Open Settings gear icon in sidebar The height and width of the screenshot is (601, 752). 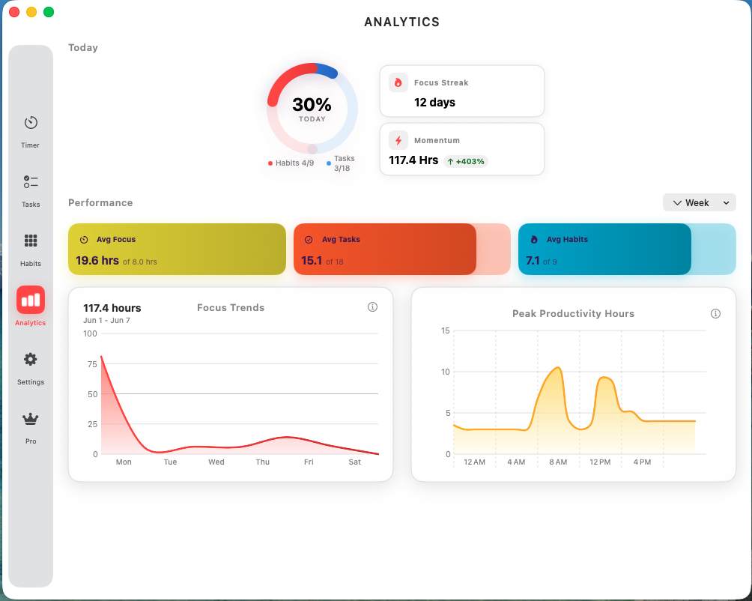pos(31,359)
